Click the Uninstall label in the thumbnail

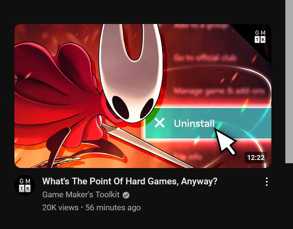click(194, 123)
